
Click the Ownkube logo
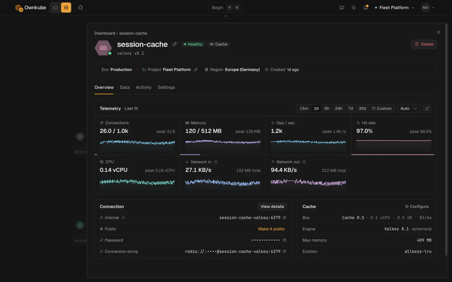[31, 8]
